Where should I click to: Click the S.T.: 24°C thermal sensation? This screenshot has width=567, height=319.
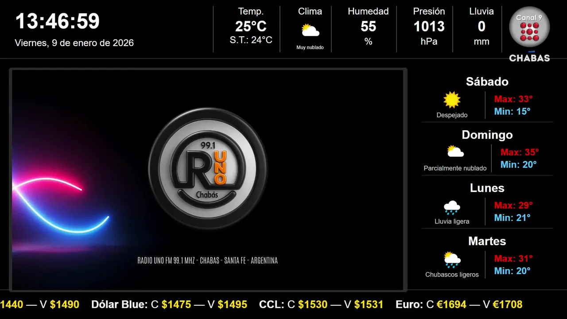click(x=251, y=40)
